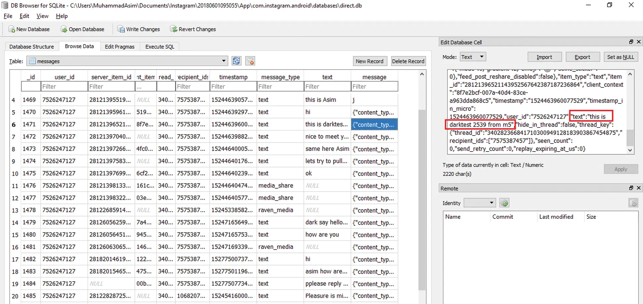This screenshot has height=304, width=643.
Task: Click the text column filter field
Action: (x=327, y=86)
